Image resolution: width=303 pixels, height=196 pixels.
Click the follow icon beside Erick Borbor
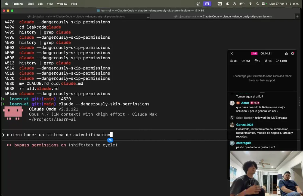tap(232, 118)
